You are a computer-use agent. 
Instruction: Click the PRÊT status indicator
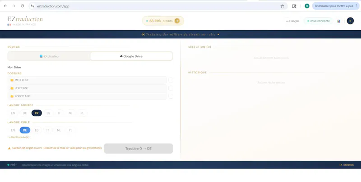[12, 165]
